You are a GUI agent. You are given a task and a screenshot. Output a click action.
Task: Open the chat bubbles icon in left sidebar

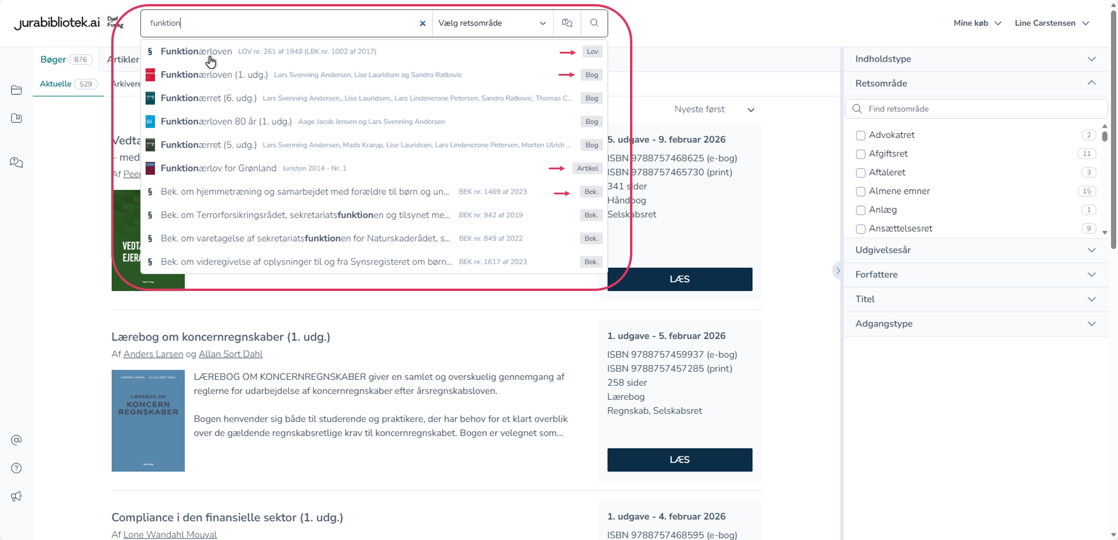[16, 163]
